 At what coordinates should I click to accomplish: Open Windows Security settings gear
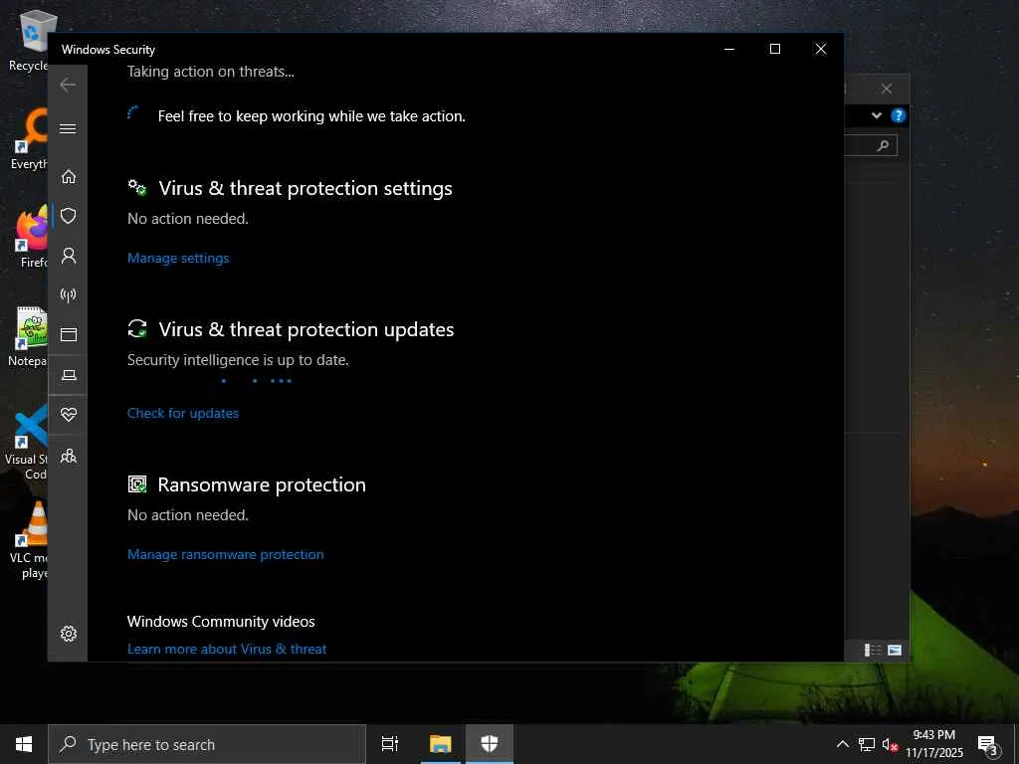[x=69, y=634]
